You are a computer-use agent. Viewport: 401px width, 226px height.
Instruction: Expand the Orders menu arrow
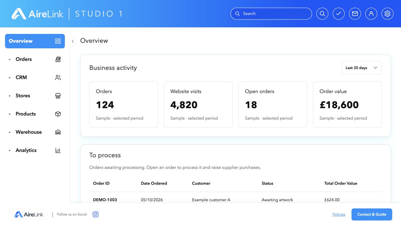click(10, 59)
